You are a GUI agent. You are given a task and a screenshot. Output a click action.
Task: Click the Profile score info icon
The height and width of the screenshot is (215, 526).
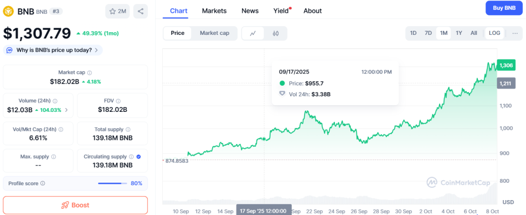click(x=43, y=183)
